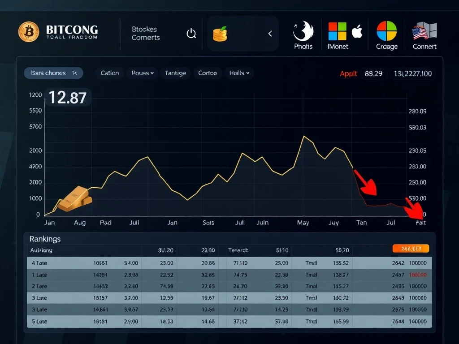Switch to the Tantige tab
459x344 pixels.
[175, 73]
